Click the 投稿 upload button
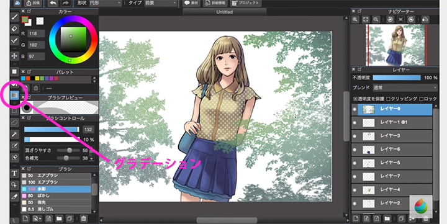 pos(33,3)
